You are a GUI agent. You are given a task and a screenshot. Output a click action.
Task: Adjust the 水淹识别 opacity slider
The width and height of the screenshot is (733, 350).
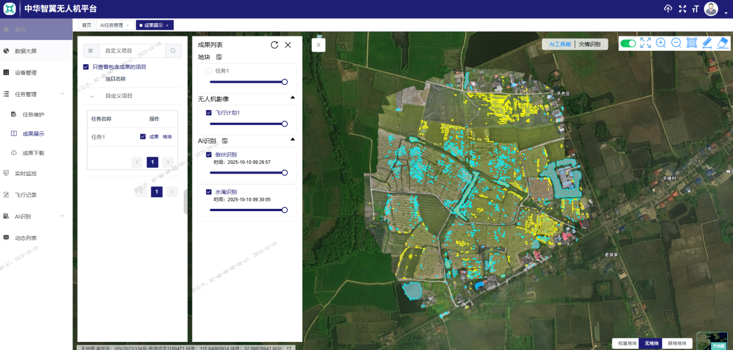click(284, 210)
